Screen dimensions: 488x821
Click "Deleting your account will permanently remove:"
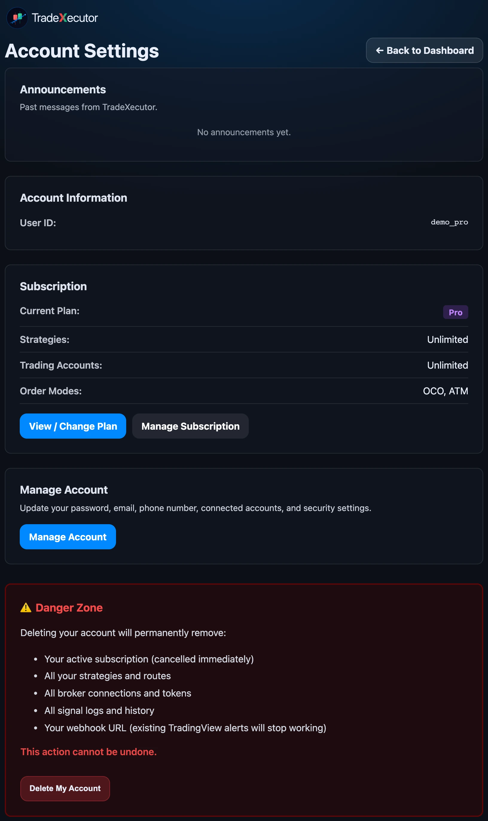pos(123,633)
